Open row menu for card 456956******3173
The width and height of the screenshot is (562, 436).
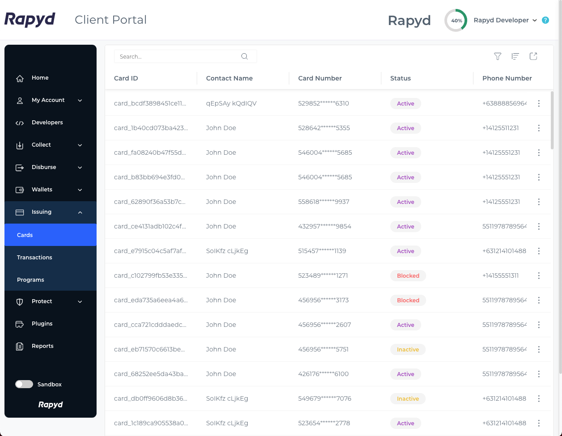point(539,300)
